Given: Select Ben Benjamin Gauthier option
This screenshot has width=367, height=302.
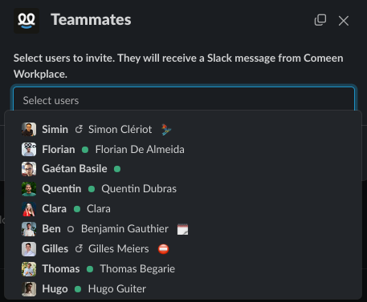Looking at the screenshot, I should (183, 229).
